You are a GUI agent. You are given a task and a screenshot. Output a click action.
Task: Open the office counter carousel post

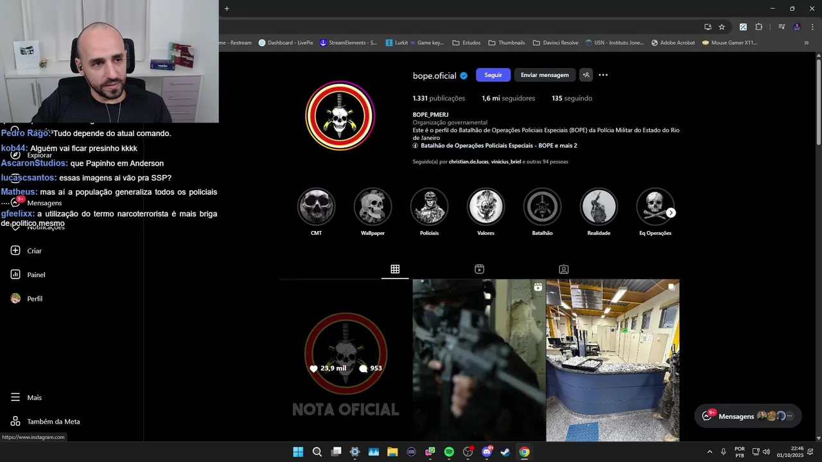click(613, 361)
